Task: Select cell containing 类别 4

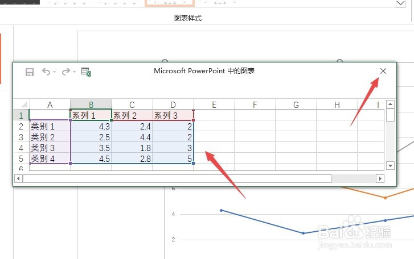Action: click(x=50, y=158)
